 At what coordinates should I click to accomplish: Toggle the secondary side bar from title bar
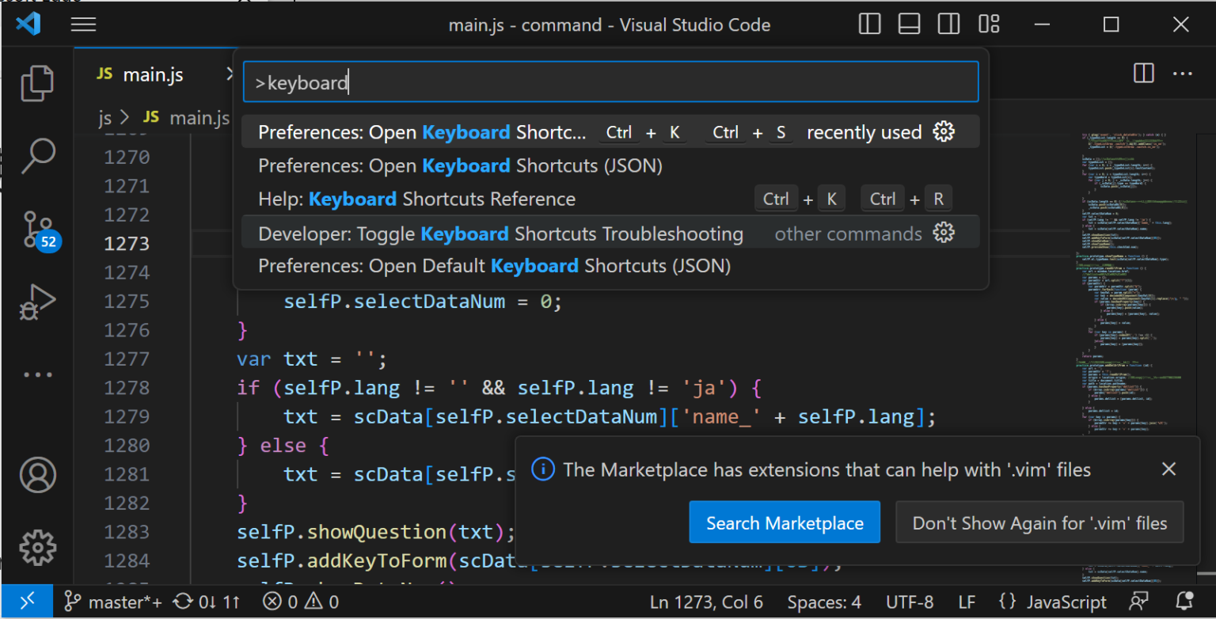pyautogui.click(x=948, y=24)
